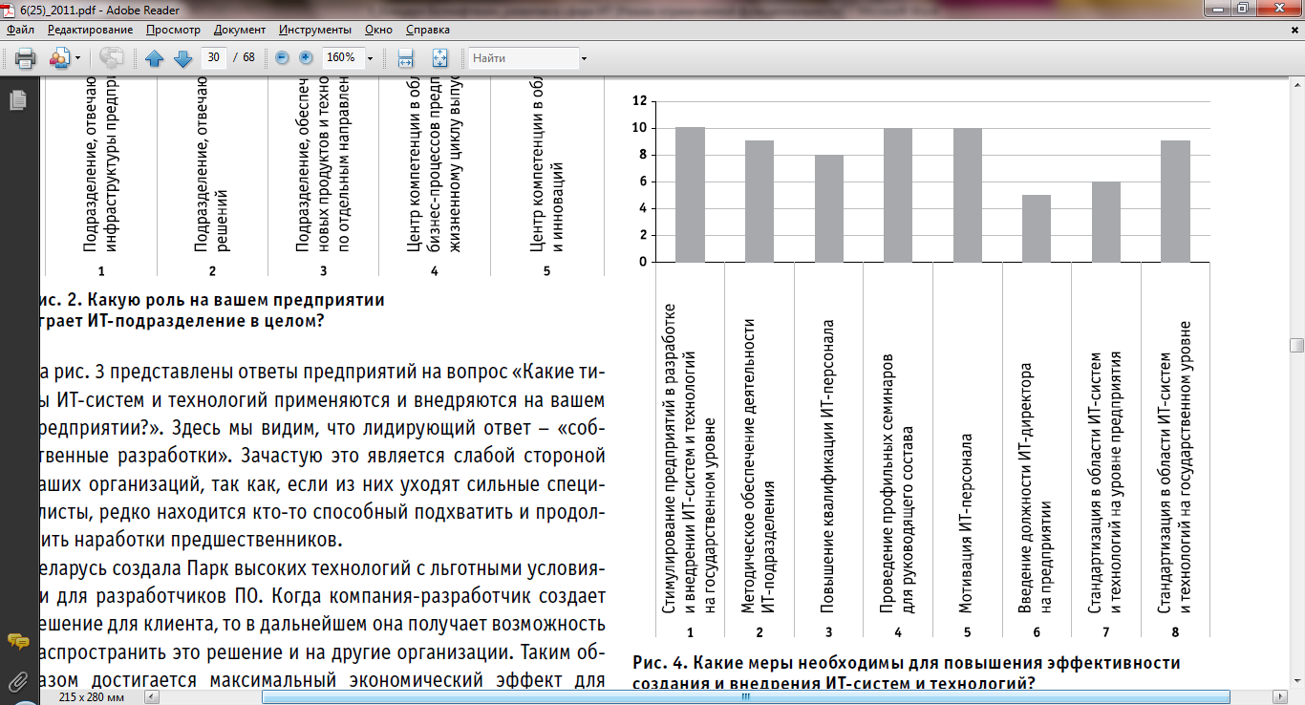Image resolution: width=1305 pixels, height=705 pixels.
Task: Select the fit-width scrolling mode icon
Action: (405, 58)
